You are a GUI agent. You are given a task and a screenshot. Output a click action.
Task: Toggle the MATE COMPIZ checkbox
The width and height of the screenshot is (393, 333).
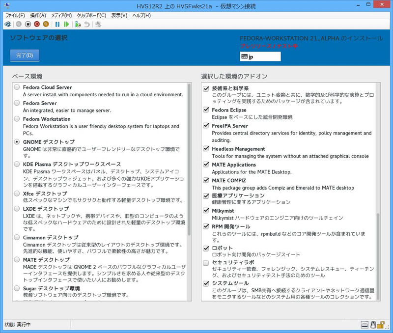point(206,180)
